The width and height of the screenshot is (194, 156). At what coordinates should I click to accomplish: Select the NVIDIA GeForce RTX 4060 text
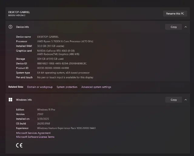tap(56, 51)
